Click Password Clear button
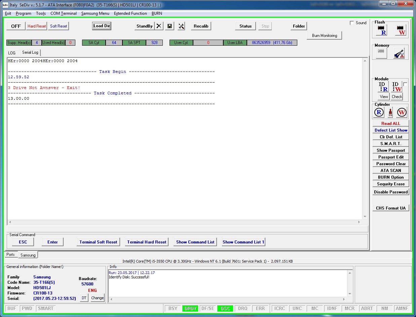Image resolution: width=416 pixels, height=317 pixels. point(391,164)
